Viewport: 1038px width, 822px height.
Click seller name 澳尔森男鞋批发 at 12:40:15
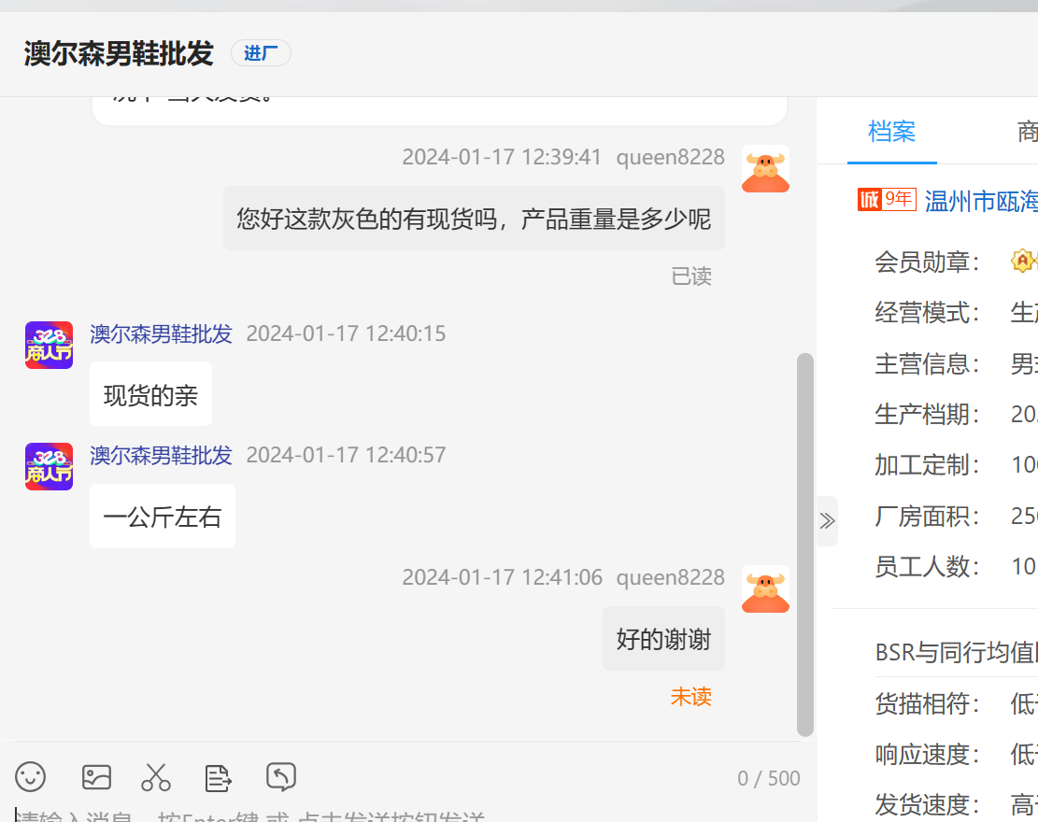[x=161, y=333]
